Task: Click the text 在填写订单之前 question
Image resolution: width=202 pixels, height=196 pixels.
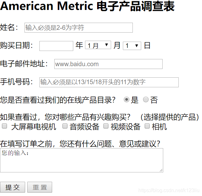Action: pyautogui.click(x=80, y=144)
